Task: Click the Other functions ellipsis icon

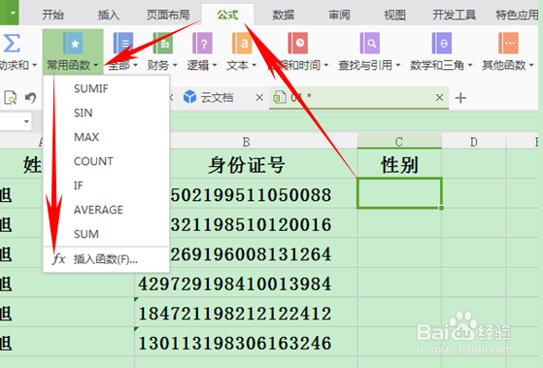Action: (508, 44)
